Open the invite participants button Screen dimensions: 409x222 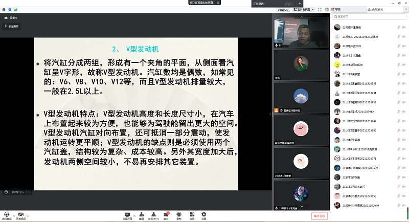142,216
